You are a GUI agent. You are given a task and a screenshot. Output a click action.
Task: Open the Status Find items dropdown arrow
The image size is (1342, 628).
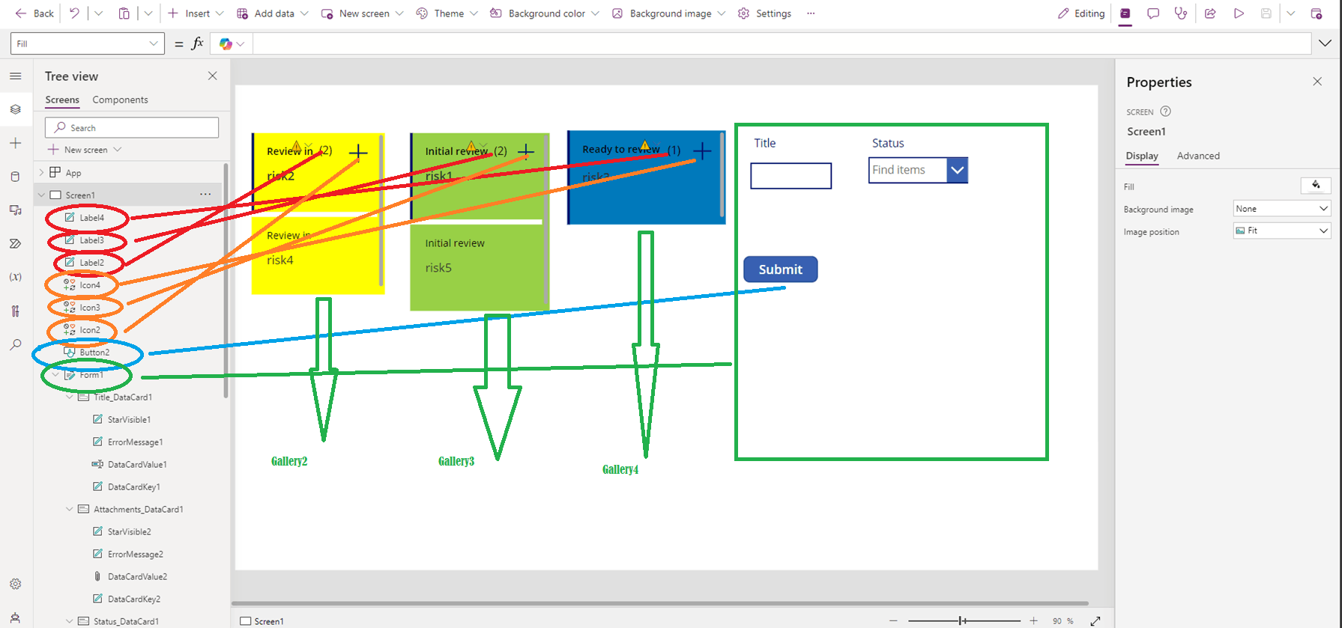point(957,170)
